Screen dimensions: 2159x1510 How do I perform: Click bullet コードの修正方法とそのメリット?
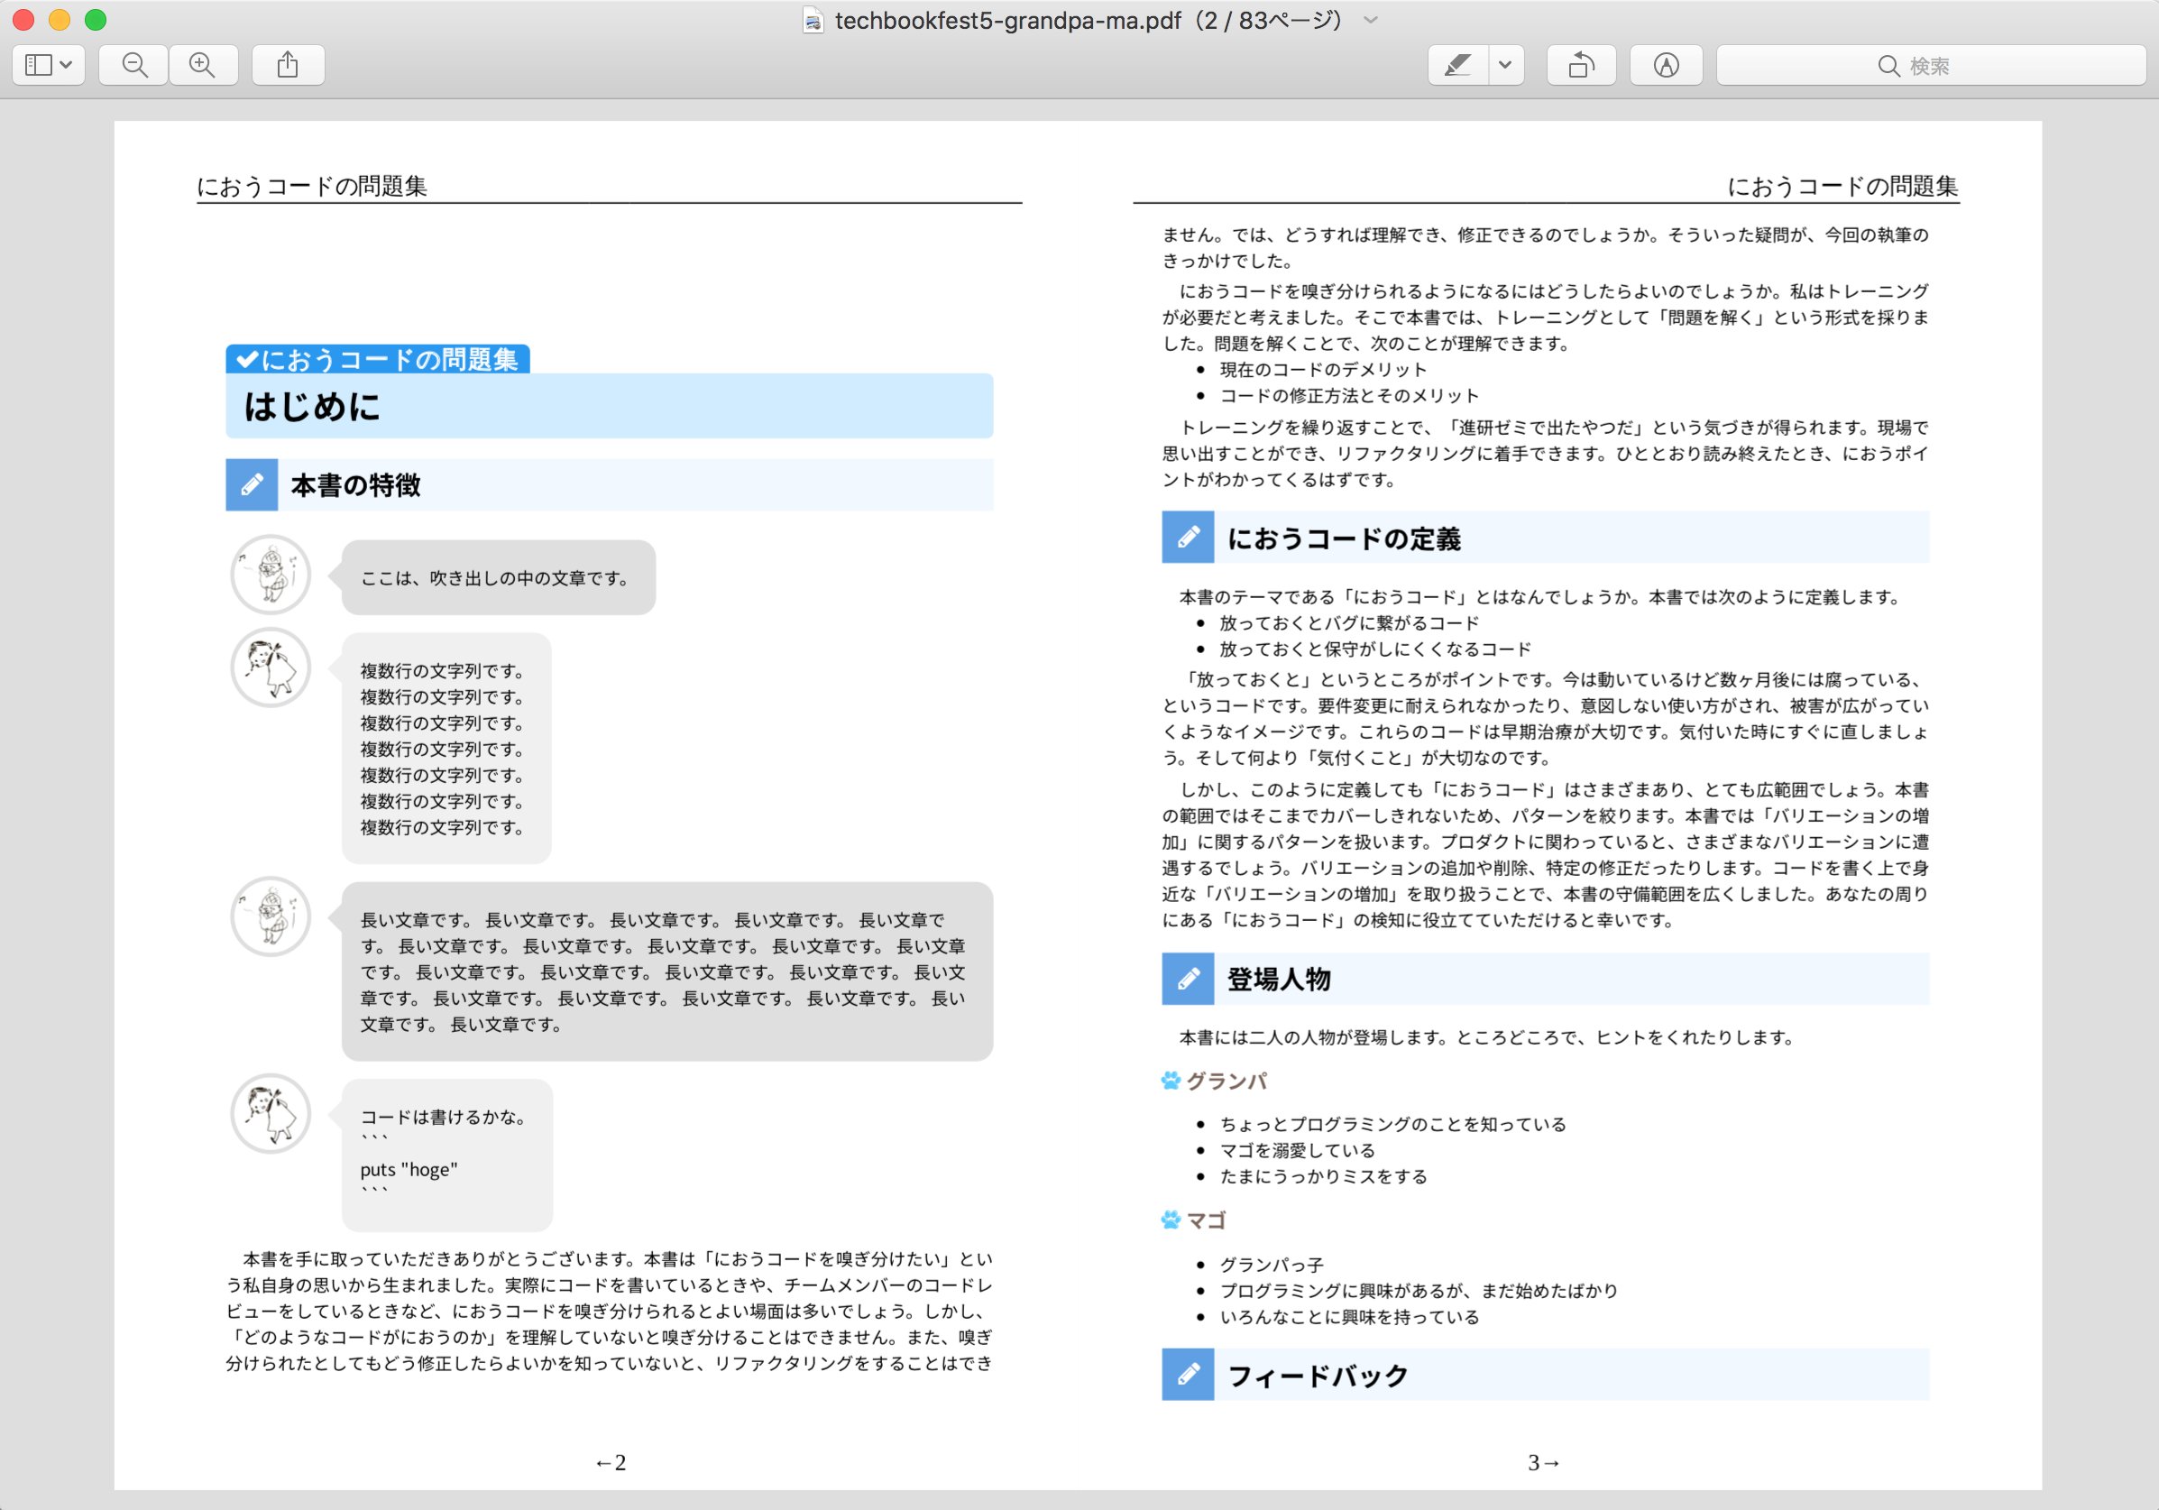[x=1349, y=396]
